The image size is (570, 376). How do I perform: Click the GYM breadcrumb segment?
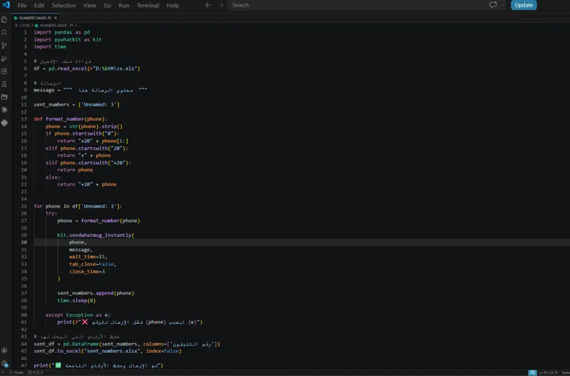[x=26, y=26]
